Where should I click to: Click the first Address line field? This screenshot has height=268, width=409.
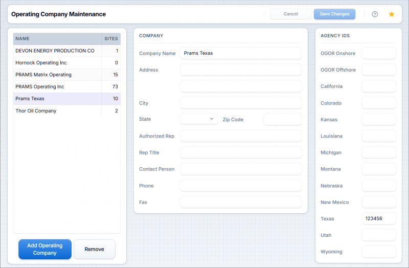(241, 70)
